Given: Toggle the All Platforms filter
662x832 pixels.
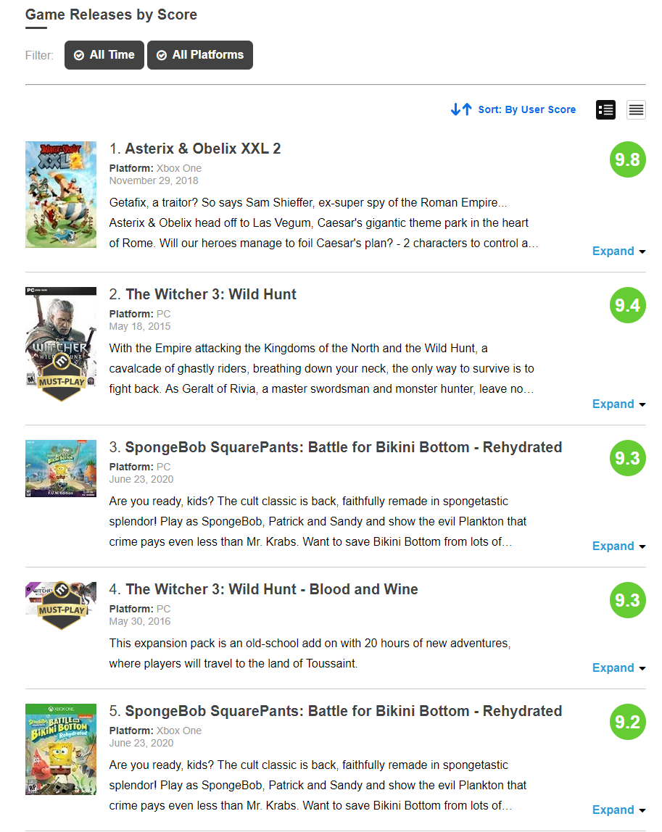Looking at the screenshot, I should 200,55.
